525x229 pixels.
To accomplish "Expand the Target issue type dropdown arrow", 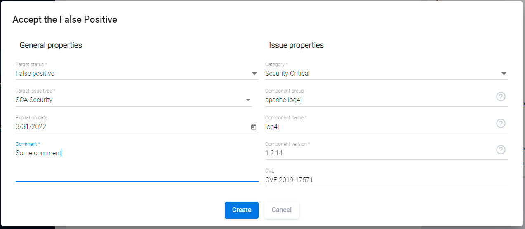I will pos(248,100).
